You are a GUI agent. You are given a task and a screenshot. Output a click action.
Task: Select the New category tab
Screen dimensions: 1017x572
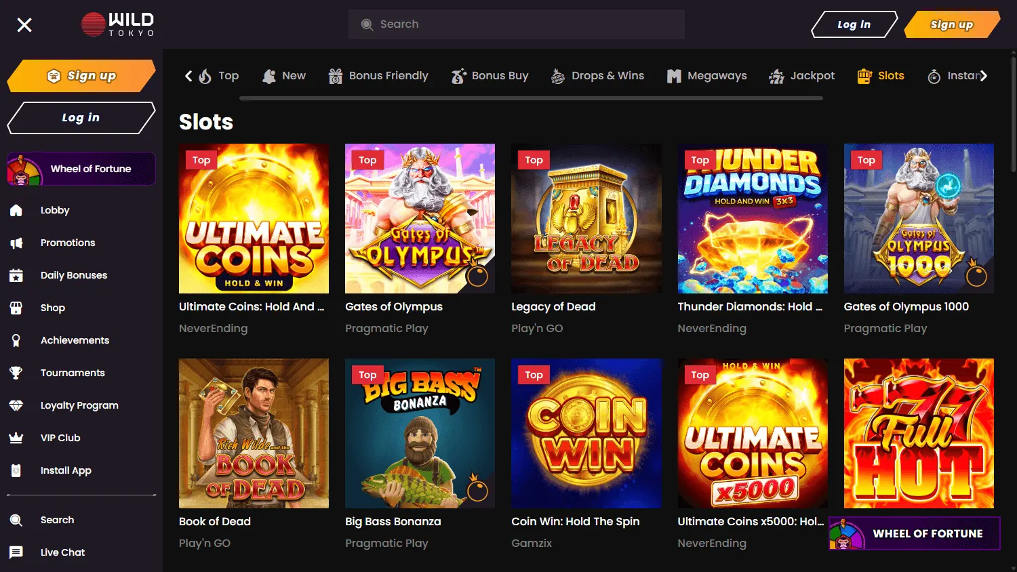284,76
